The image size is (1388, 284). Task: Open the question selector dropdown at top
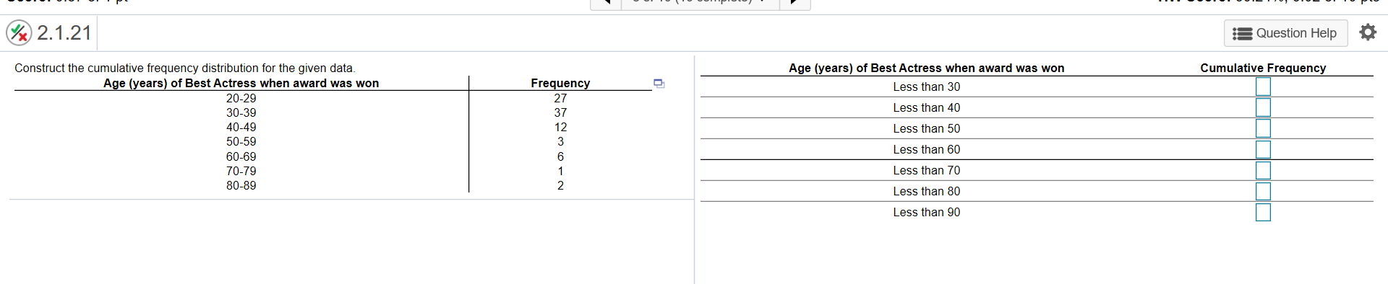[x=700, y=3]
